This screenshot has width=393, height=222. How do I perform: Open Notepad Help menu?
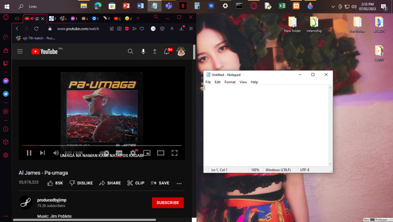(254, 82)
